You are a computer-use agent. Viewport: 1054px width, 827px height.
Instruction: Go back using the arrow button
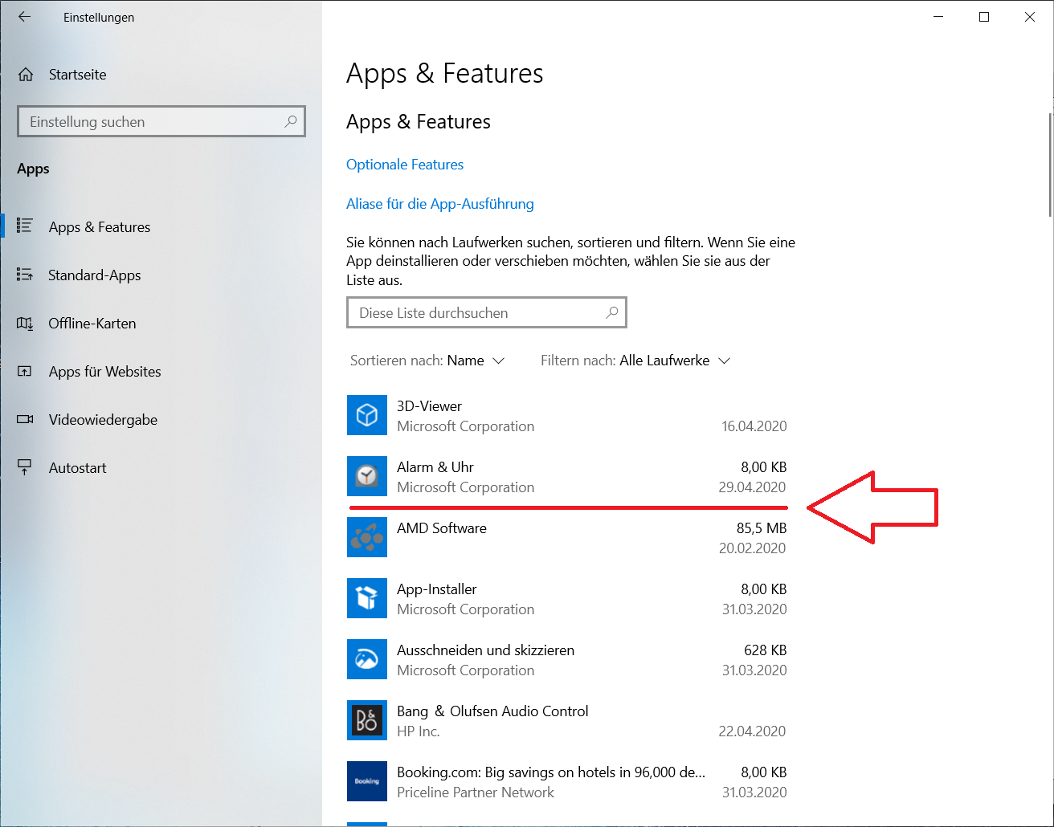(x=25, y=17)
